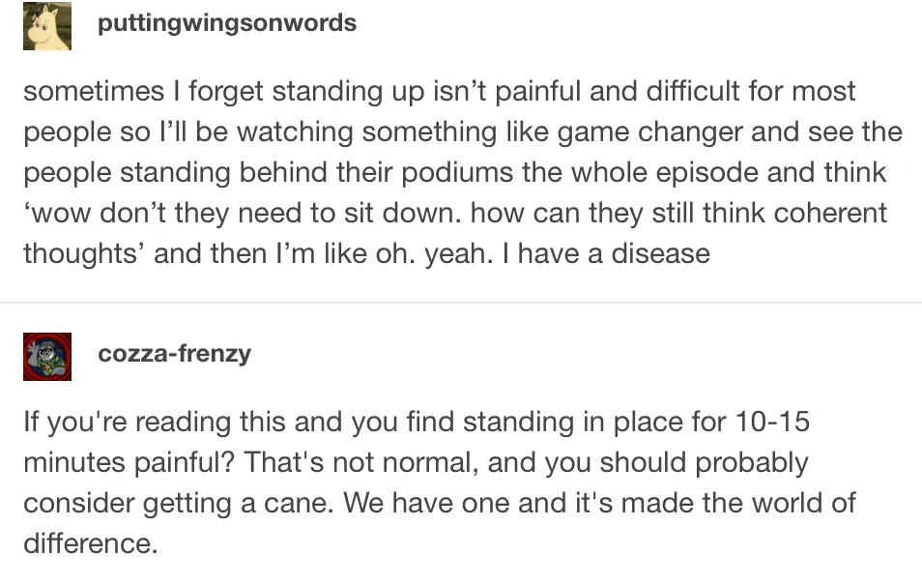Click the word 'thoughts’' in first post

pyautogui.click(x=84, y=254)
